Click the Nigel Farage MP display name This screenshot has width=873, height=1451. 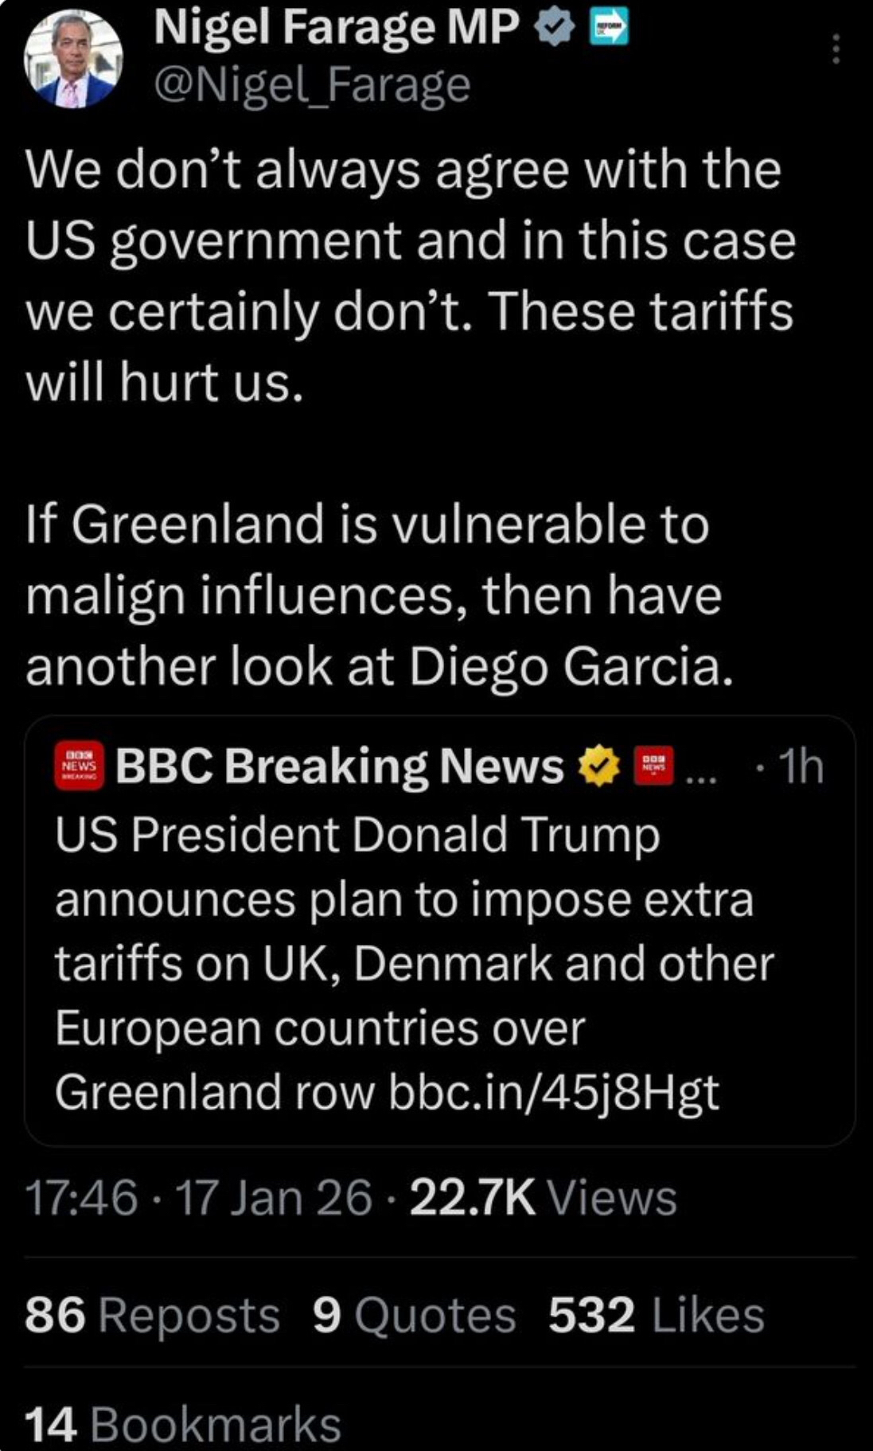[x=335, y=27]
